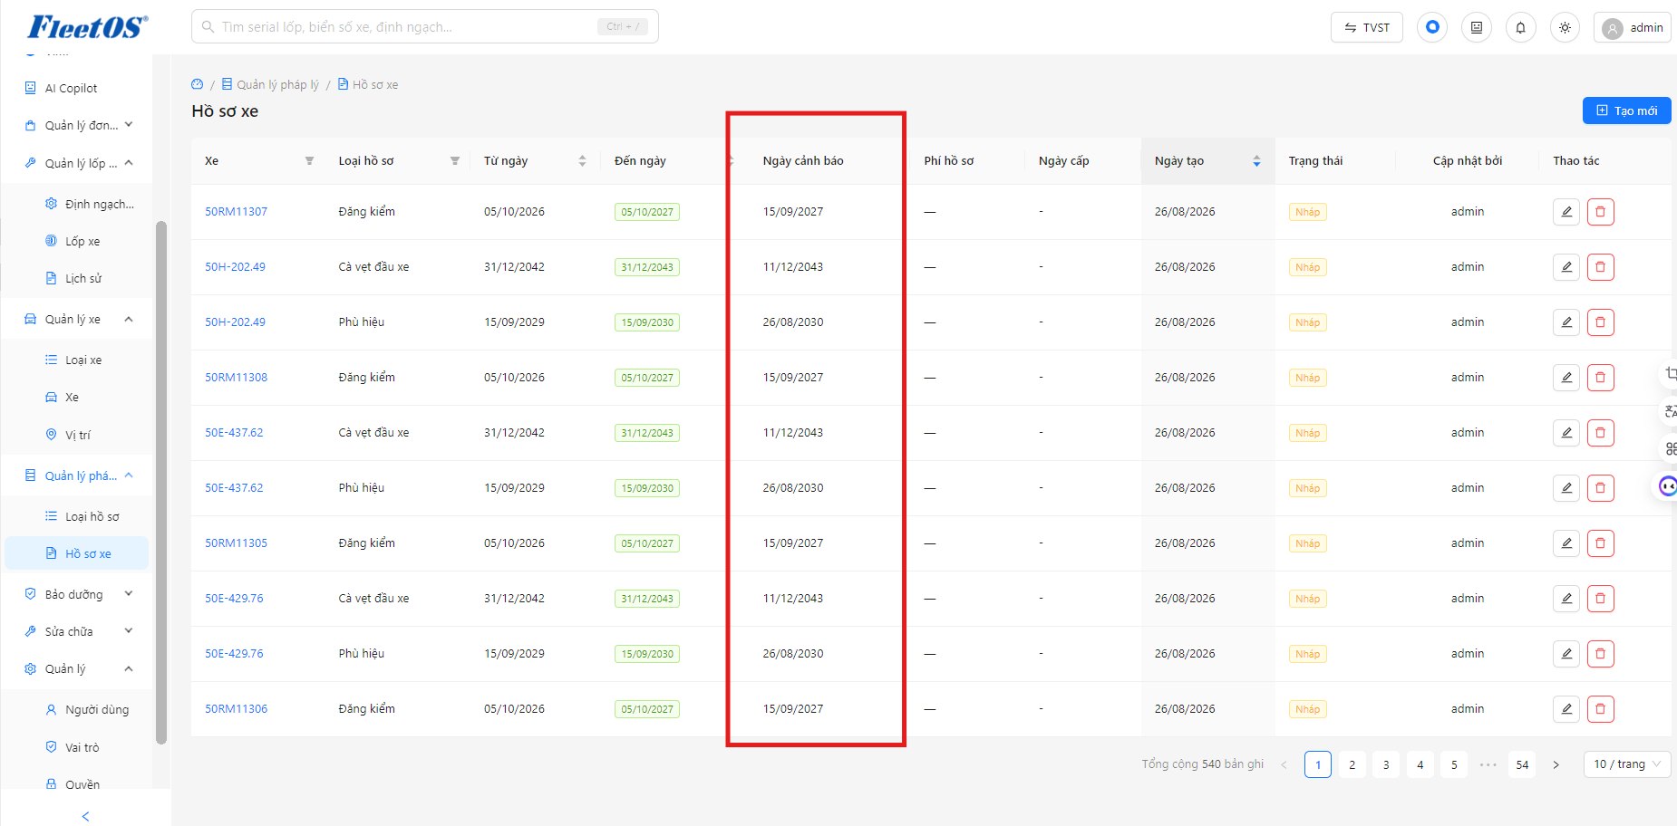The height and width of the screenshot is (826, 1677).
Task: Edit the 50RM11308 record
Action: point(1566,378)
